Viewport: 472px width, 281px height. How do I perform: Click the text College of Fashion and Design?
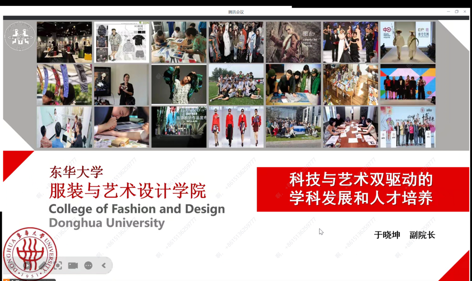(x=137, y=209)
